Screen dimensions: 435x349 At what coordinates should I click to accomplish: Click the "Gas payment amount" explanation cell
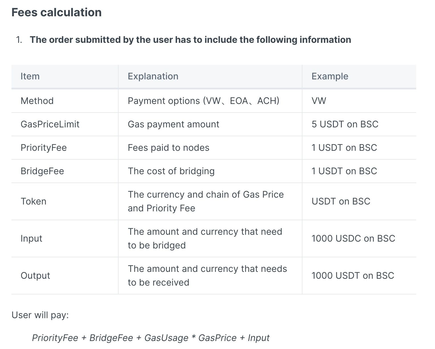pos(173,124)
